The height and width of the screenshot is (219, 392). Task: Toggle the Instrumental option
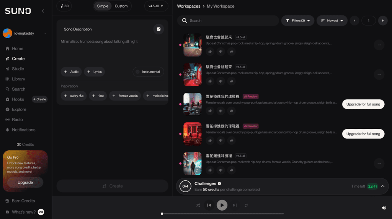click(148, 72)
